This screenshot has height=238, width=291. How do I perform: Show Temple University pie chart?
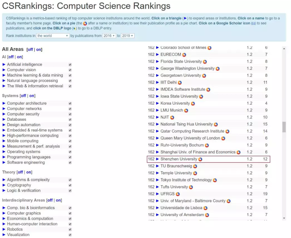click(x=195, y=173)
